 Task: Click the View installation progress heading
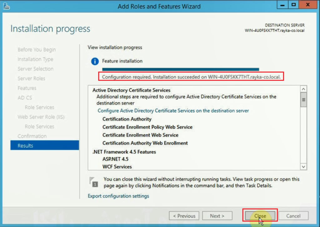115,47
